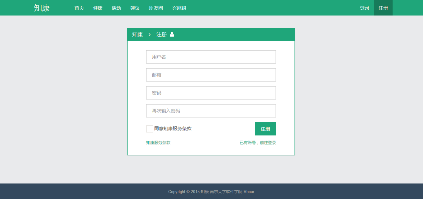Click the breadcrumb chevron arrow
The width and height of the screenshot is (423, 199).
150,35
